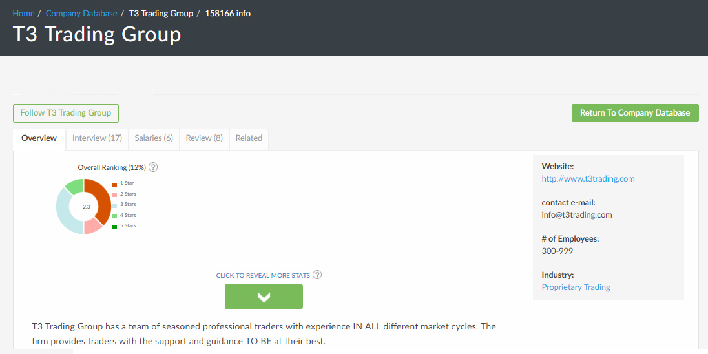Switch to the Salaries (6) tab
The width and height of the screenshot is (708, 354).
[x=154, y=138]
